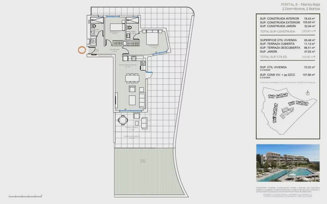Click the armchair on the covered terrace

click(137, 115)
